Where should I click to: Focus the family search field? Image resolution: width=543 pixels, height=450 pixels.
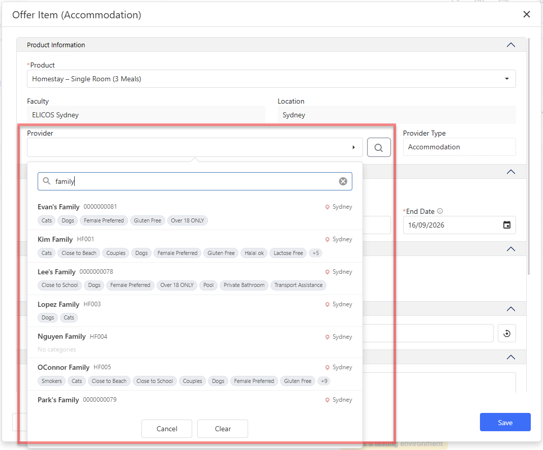(x=195, y=181)
